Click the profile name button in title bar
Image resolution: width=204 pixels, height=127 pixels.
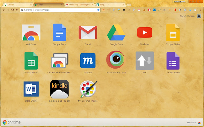pos(180,2)
